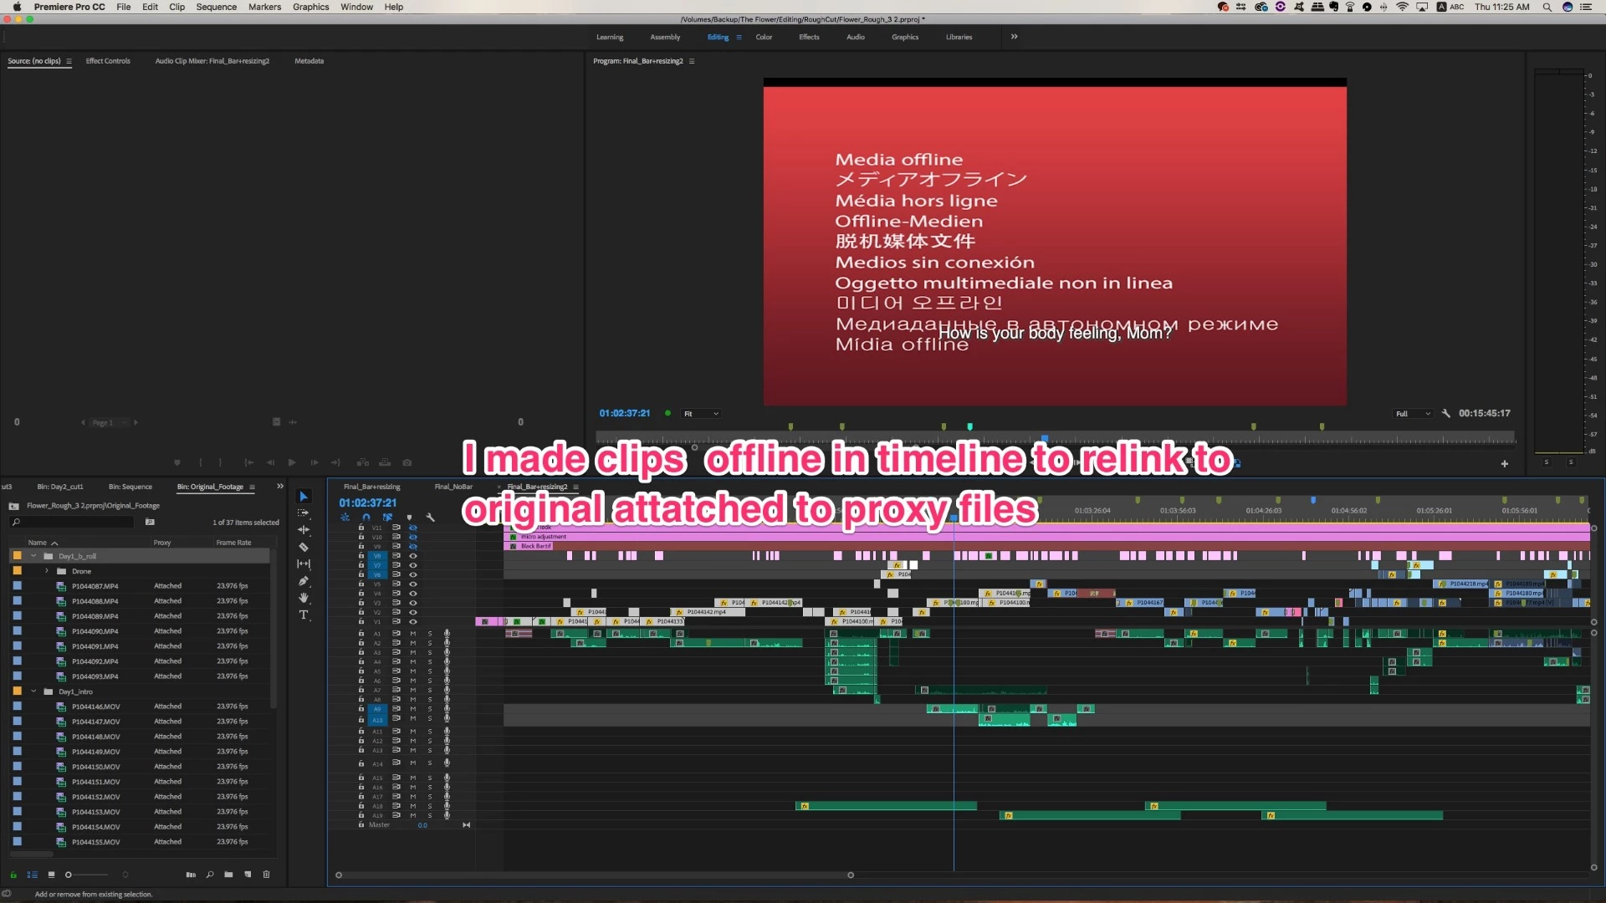Open the Effect Controls panel tab
Screen dimensions: 1606x903
pyautogui.click(x=108, y=61)
